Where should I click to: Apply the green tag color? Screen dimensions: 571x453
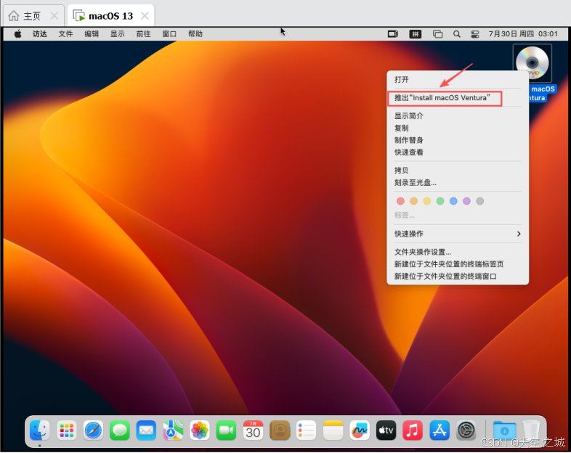tap(440, 201)
